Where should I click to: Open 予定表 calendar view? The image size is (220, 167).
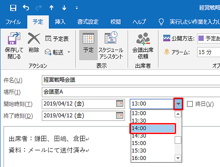(x=57, y=39)
